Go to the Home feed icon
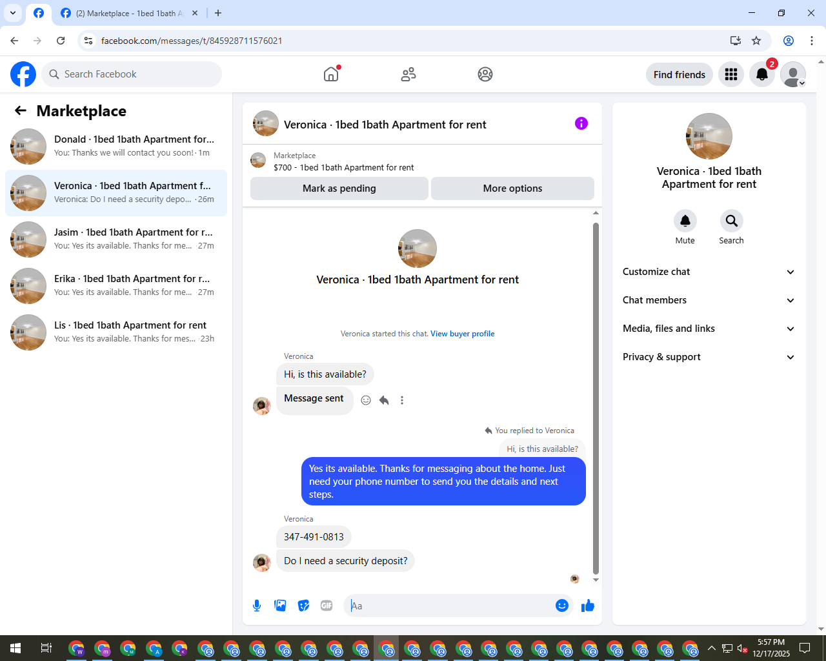Image resolution: width=826 pixels, height=661 pixels. [331, 74]
